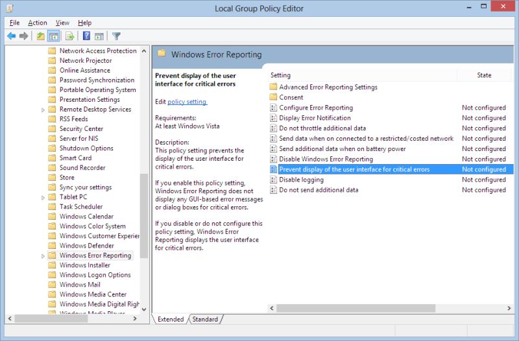Click policy icon beside Do not throttle additional data

pyautogui.click(x=273, y=128)
